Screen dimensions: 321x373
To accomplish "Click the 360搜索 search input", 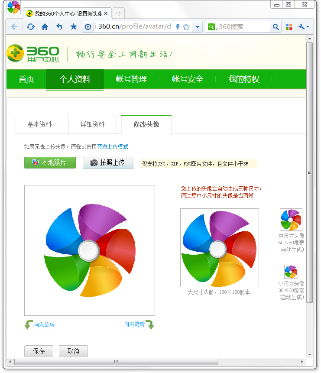I will pos(244,27).
